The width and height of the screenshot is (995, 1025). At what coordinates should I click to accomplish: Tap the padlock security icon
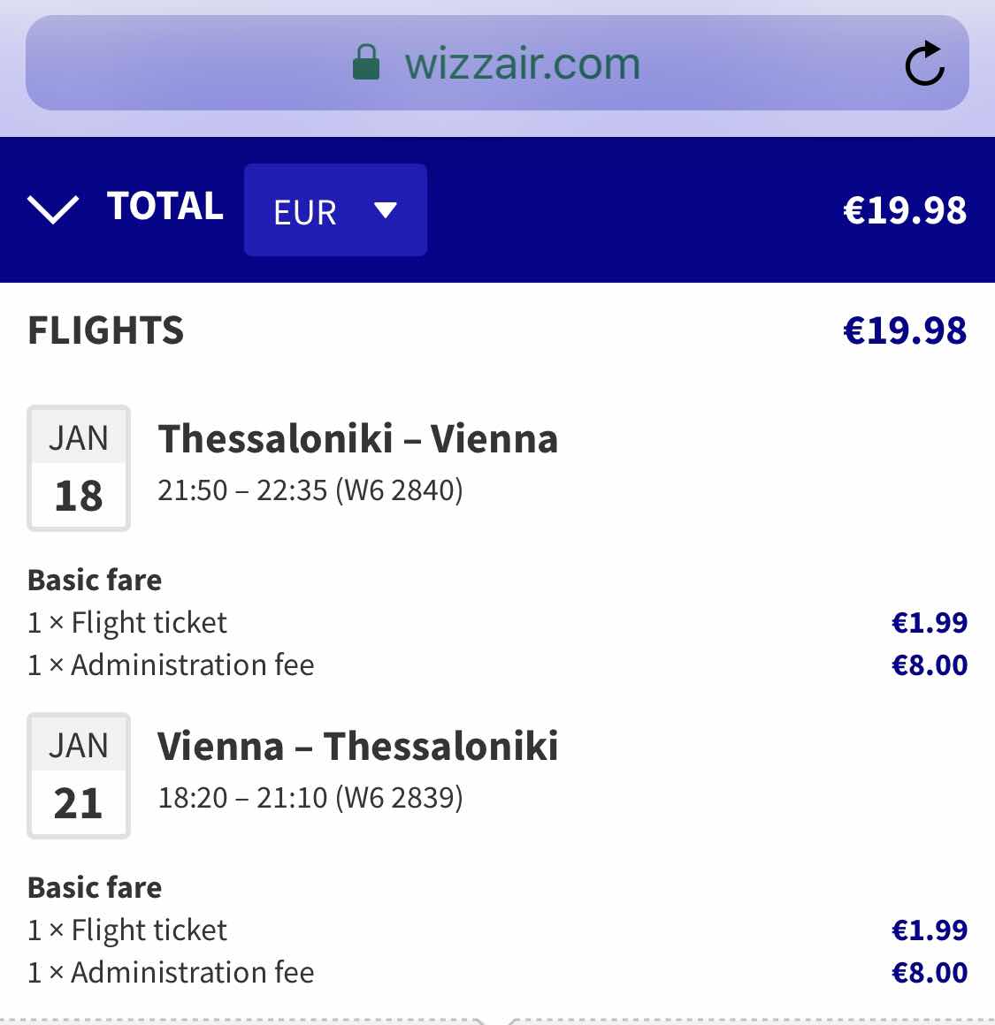(x=365, y=62)
